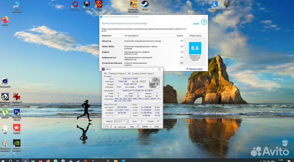Viewport: 294px width, 162px height.
Task: Click the processor row in the performance table
Action: tap(143, 41)
